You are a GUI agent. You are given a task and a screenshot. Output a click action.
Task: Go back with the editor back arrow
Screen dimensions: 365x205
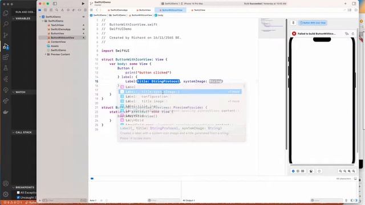(x=97, y=10)
